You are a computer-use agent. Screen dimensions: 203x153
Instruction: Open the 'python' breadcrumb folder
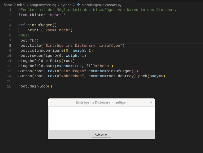pos(66,5)
